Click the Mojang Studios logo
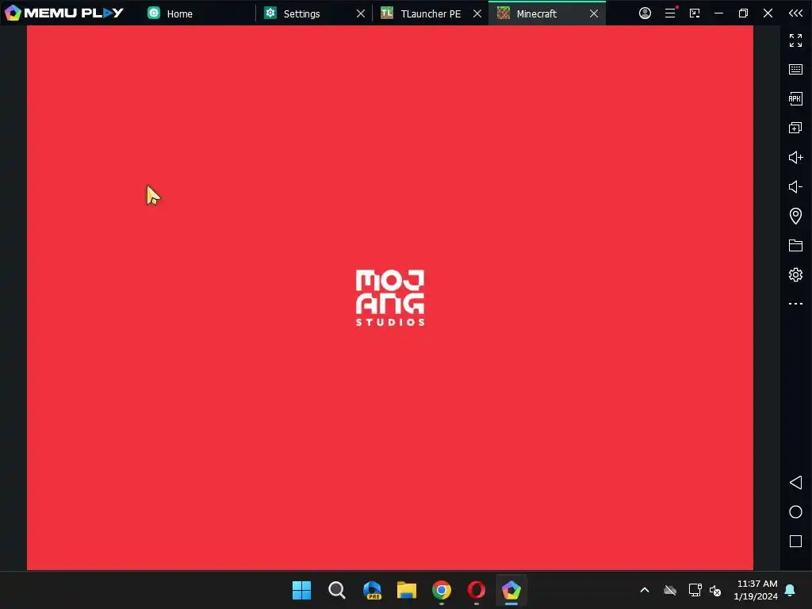812x609 pixels. pos(390,298)
